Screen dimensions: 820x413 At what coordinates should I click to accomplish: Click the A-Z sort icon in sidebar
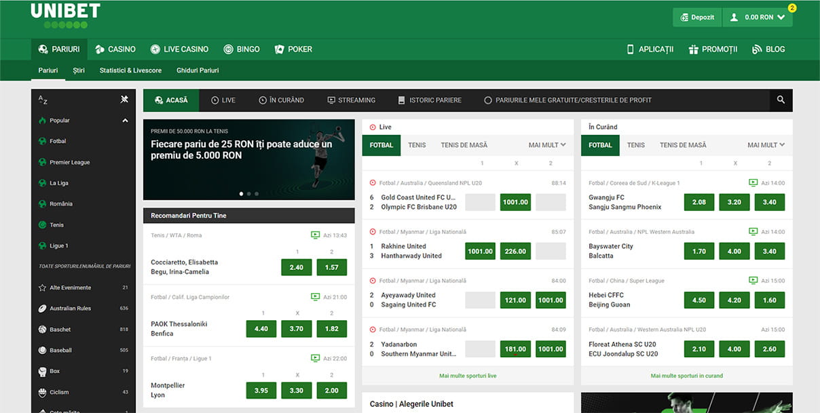43,100
